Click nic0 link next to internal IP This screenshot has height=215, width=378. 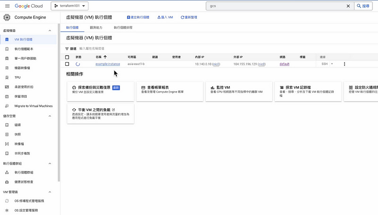pos(216,64)
